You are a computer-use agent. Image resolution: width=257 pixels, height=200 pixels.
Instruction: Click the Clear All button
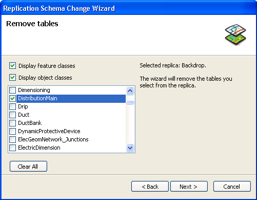point(28,167)
